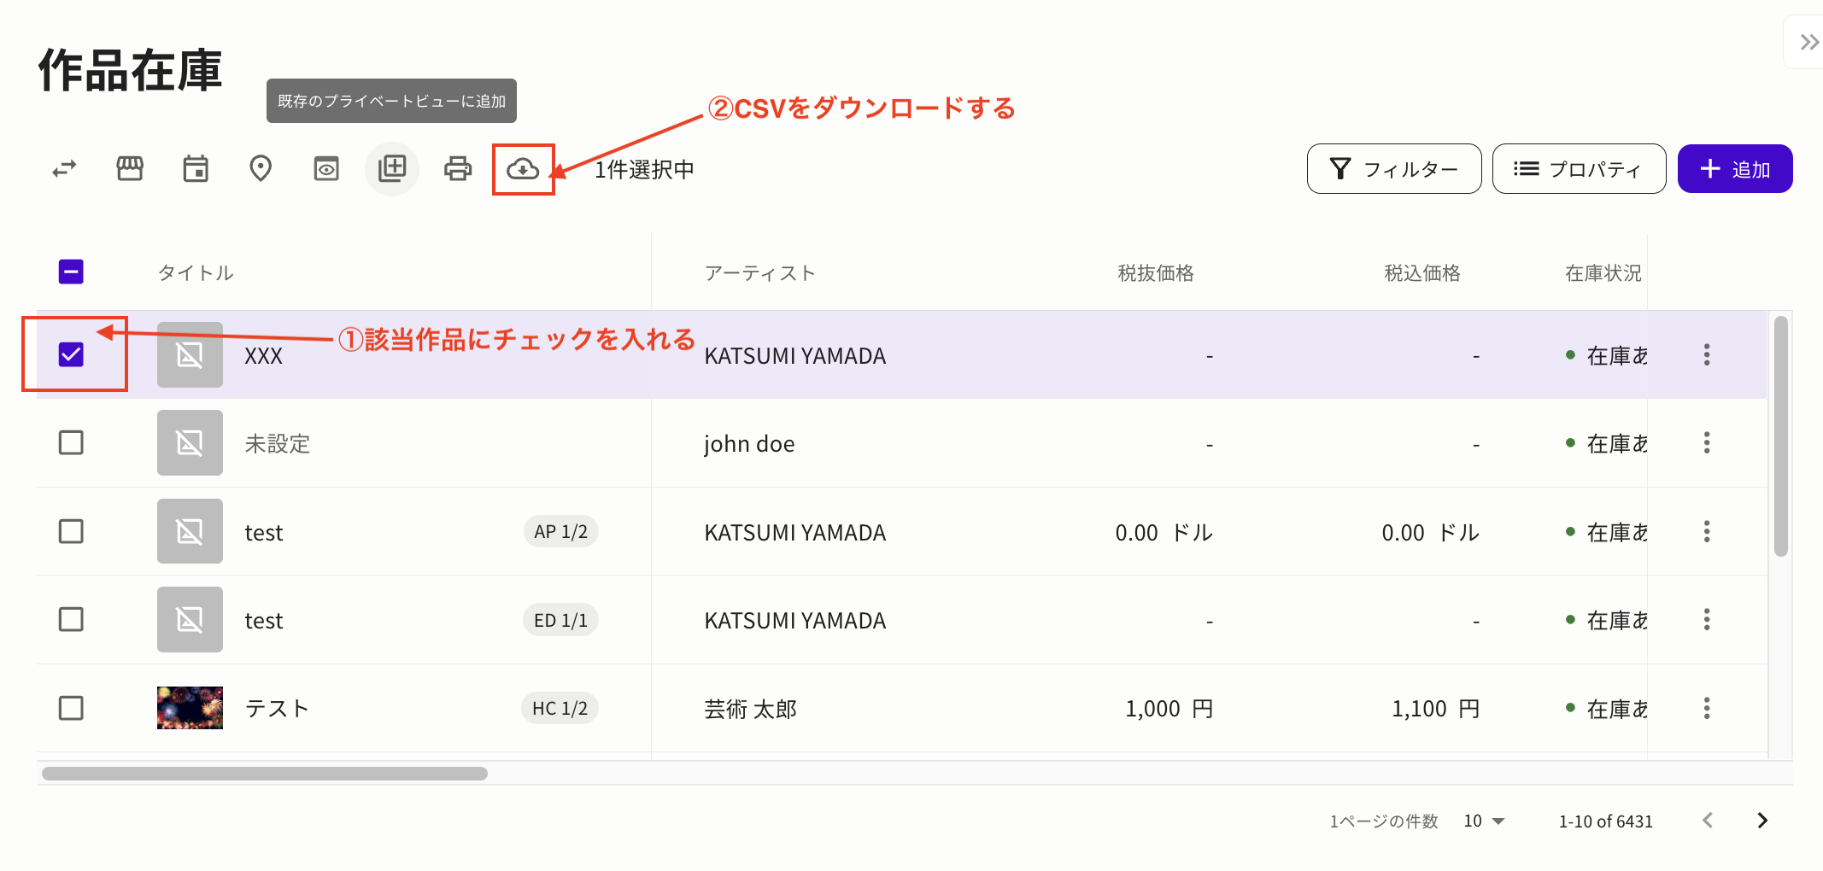Sort by 税抜価格 column header
The image size is (1823, 871).
click(x=1156, y=272)
